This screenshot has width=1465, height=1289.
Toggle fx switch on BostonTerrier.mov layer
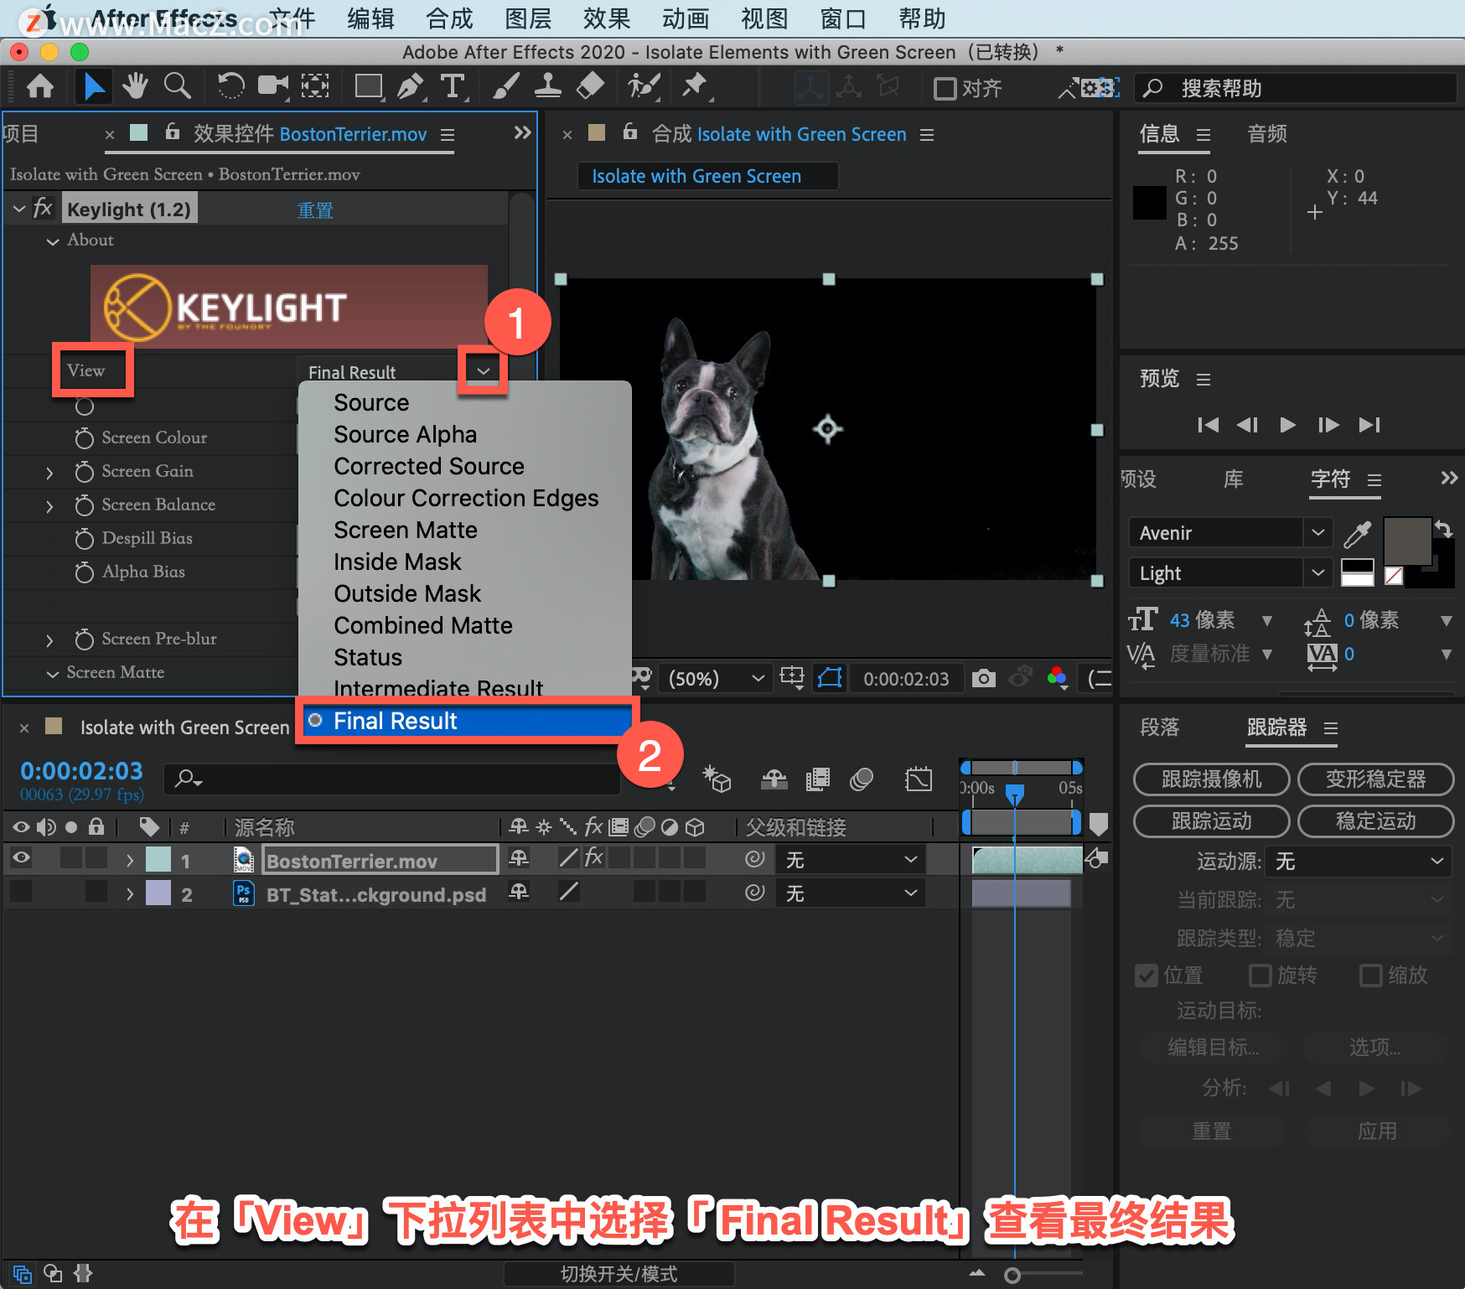[593, 857]
